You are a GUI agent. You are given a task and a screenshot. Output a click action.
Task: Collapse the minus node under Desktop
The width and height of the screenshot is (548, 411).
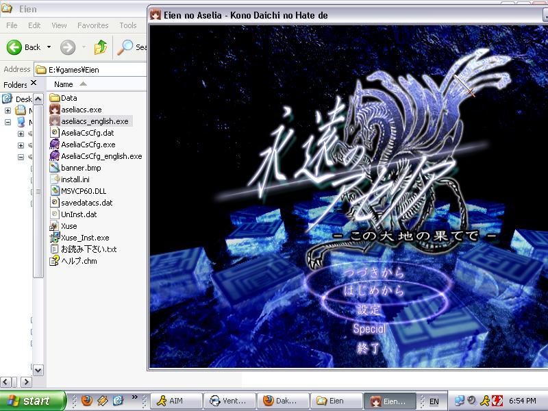[8, 123]
